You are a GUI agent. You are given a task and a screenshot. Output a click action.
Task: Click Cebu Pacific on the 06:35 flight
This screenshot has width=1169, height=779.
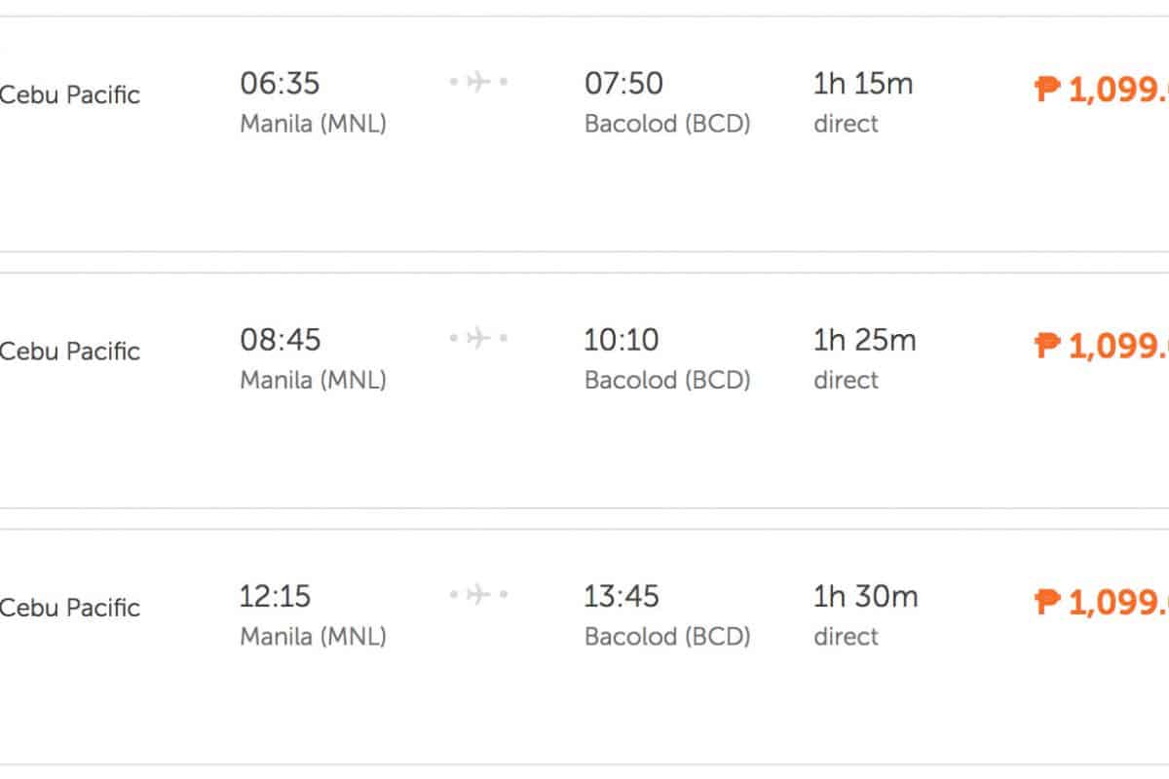click(x=70, y=95)
